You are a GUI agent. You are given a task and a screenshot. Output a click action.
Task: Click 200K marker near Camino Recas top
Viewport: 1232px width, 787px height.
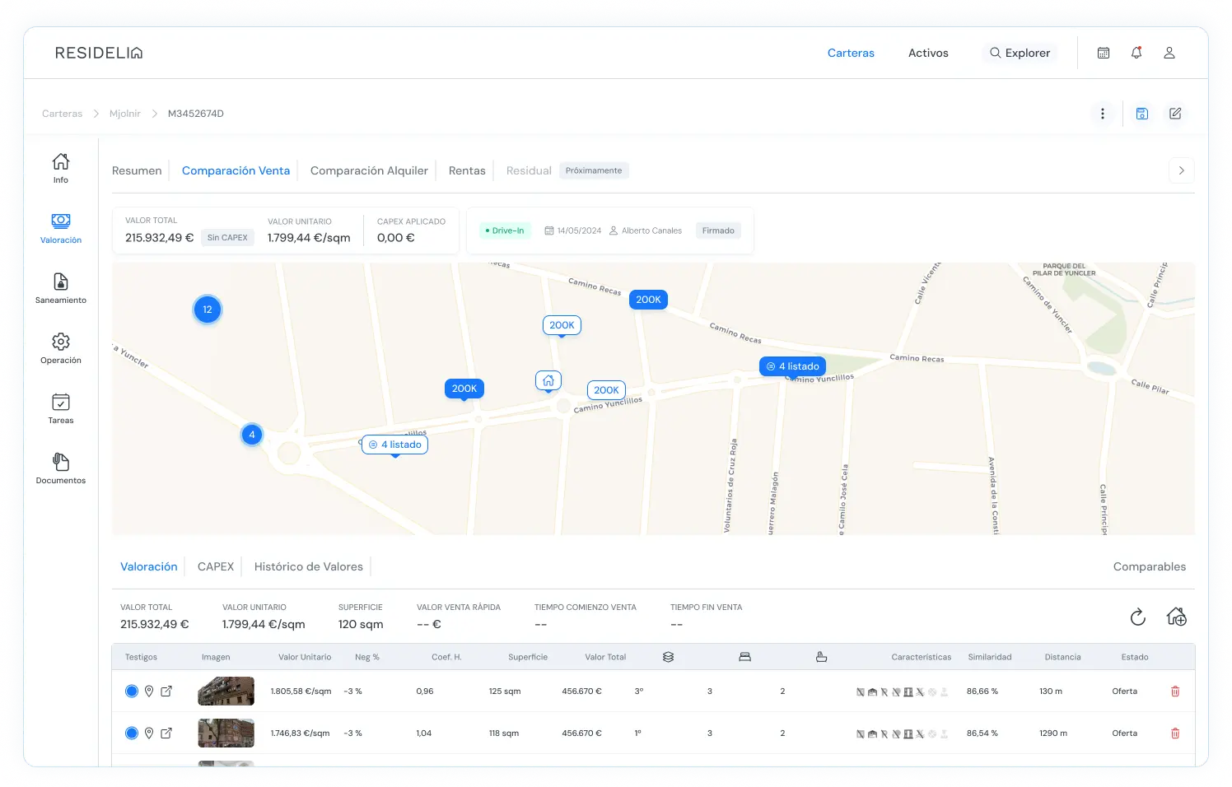point(648,300)
